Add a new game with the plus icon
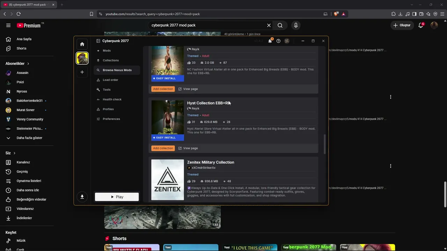The height and width of the screenshot is (251, 447). click(82, 72)
